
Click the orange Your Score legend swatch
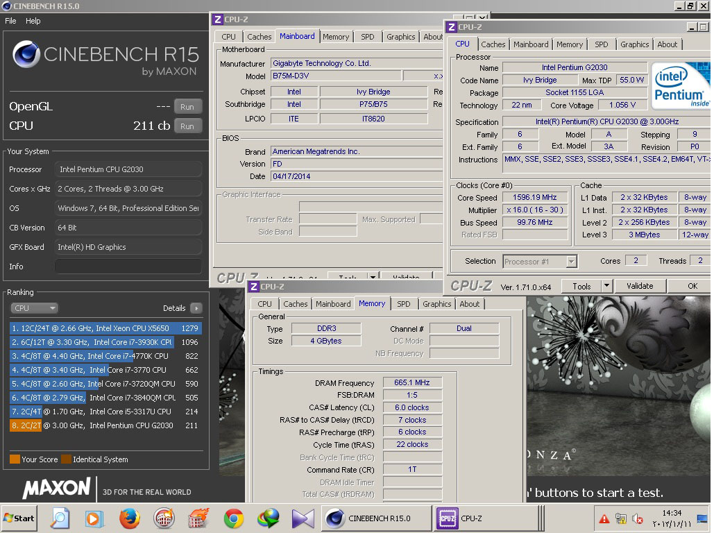(15, 459)
